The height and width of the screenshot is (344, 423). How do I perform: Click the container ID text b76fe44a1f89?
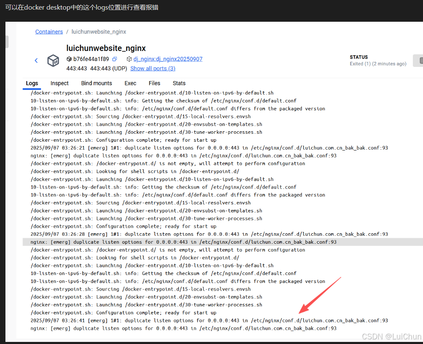pos(91,59)
